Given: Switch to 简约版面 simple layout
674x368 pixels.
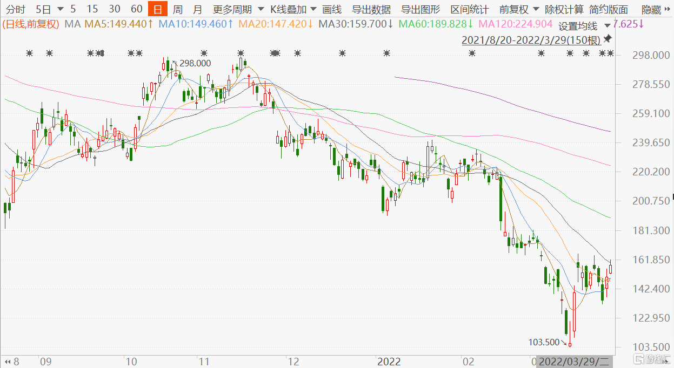Looking at the screenshot, I should (x=609, y=9).
